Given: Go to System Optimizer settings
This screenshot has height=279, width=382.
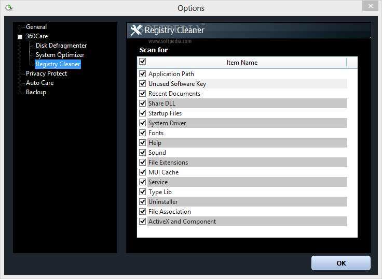Looking at the screenshot, I should click(60, 55).
